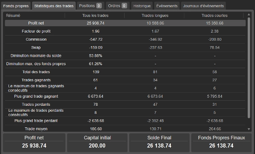Click the 186.60 average trade value

[96, 129]
